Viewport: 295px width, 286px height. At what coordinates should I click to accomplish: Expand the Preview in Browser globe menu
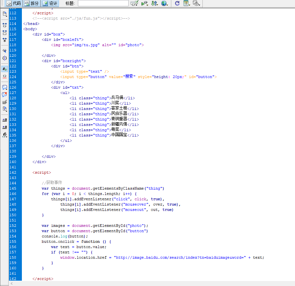[164, 3]
